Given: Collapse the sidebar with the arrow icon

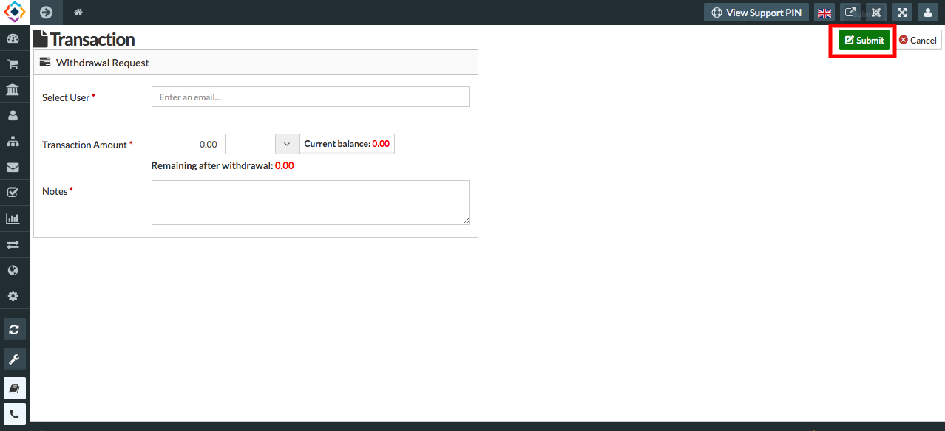Looking at the screenshot, I should pos(46,12).
